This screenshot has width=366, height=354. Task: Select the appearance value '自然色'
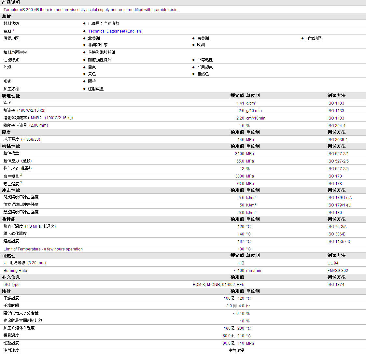pyautogui.click(x=203, y=74)
